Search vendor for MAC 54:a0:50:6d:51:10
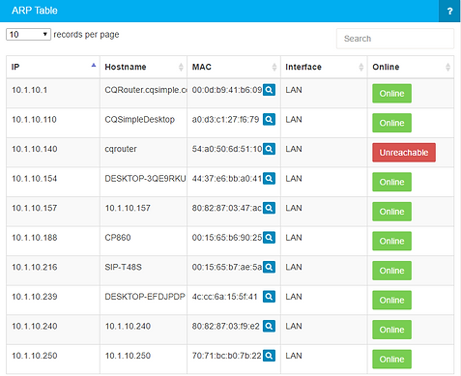Image resolution: width=461 pixels, height=376 pixels. pos(269,149)
